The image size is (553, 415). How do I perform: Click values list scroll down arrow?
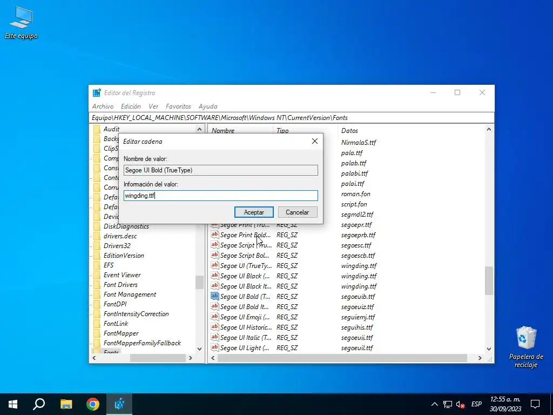coord(489,349)
